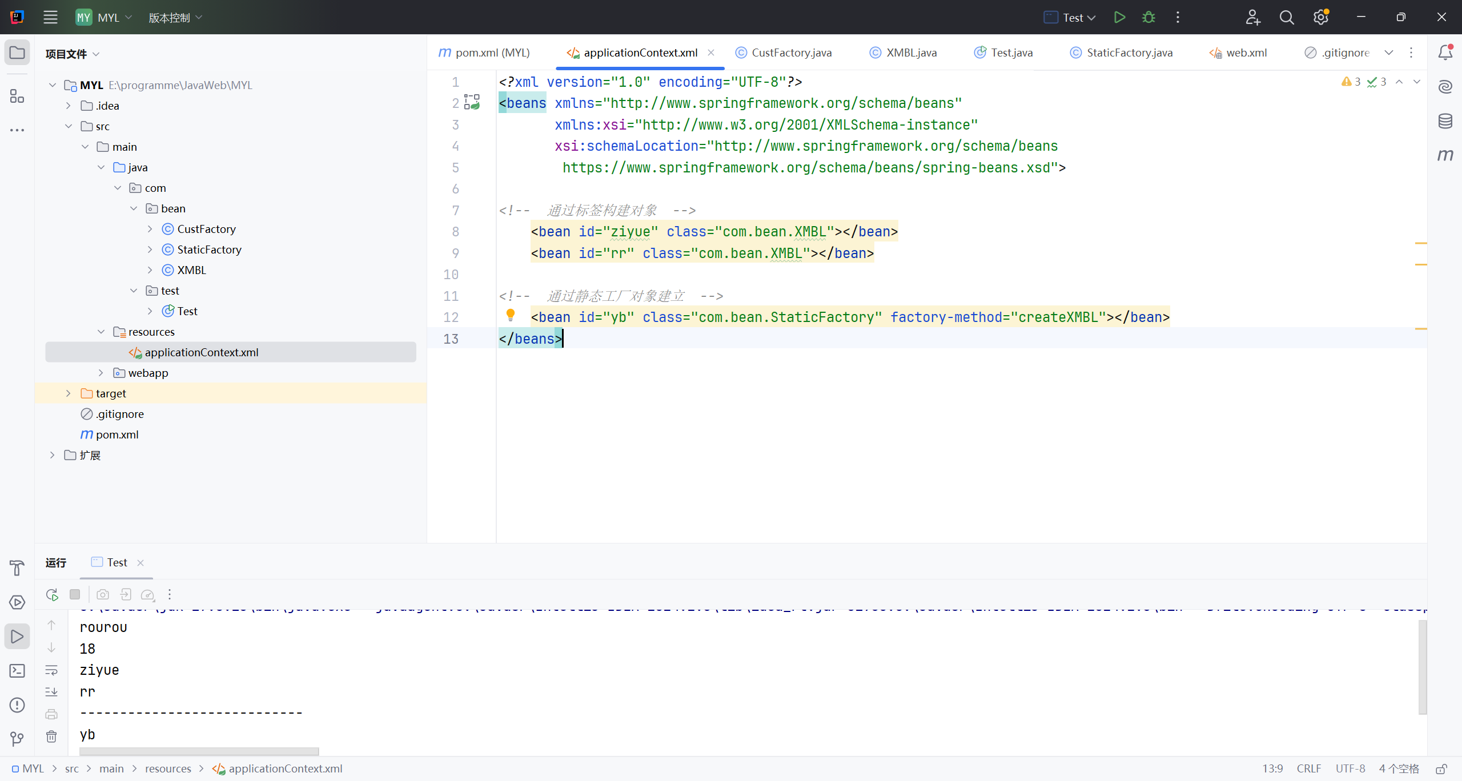
Task: Switch to the StaticFactory.java tab
Action: (x=1128, y=53)
